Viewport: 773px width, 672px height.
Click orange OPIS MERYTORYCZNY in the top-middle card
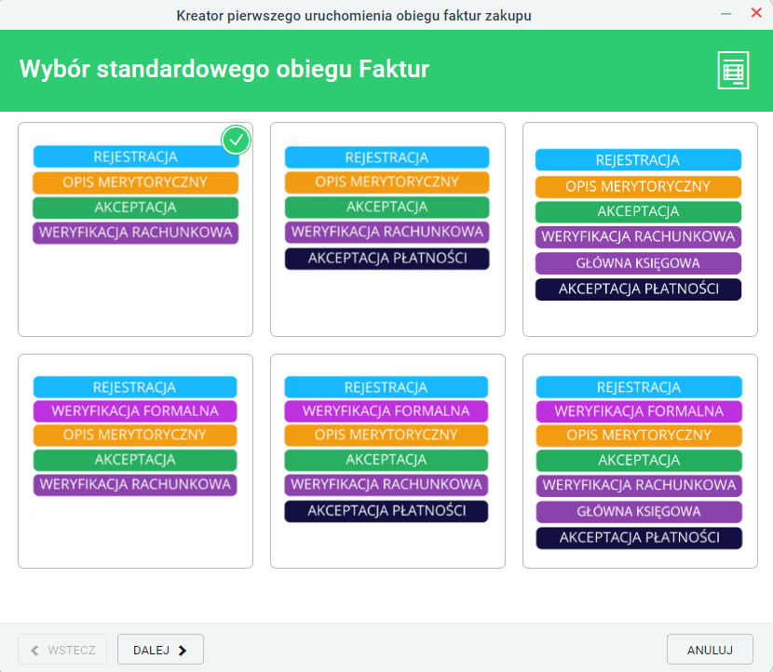click(387, 181)
